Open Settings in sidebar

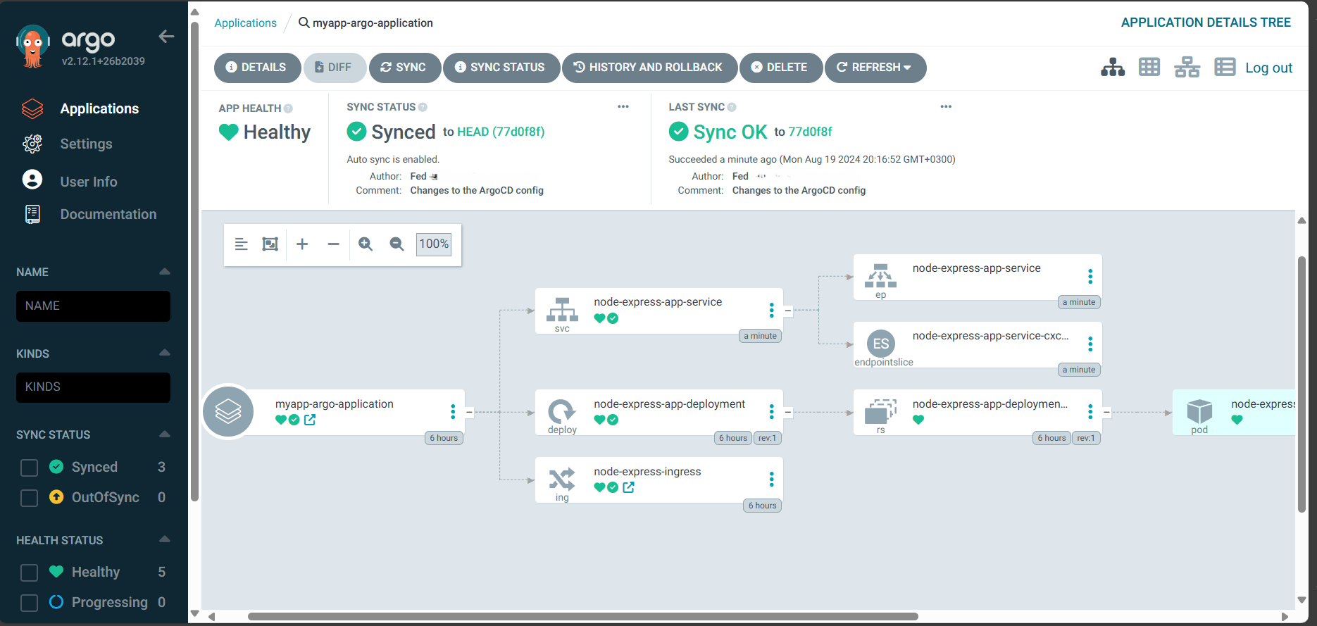tap(86, 144)
